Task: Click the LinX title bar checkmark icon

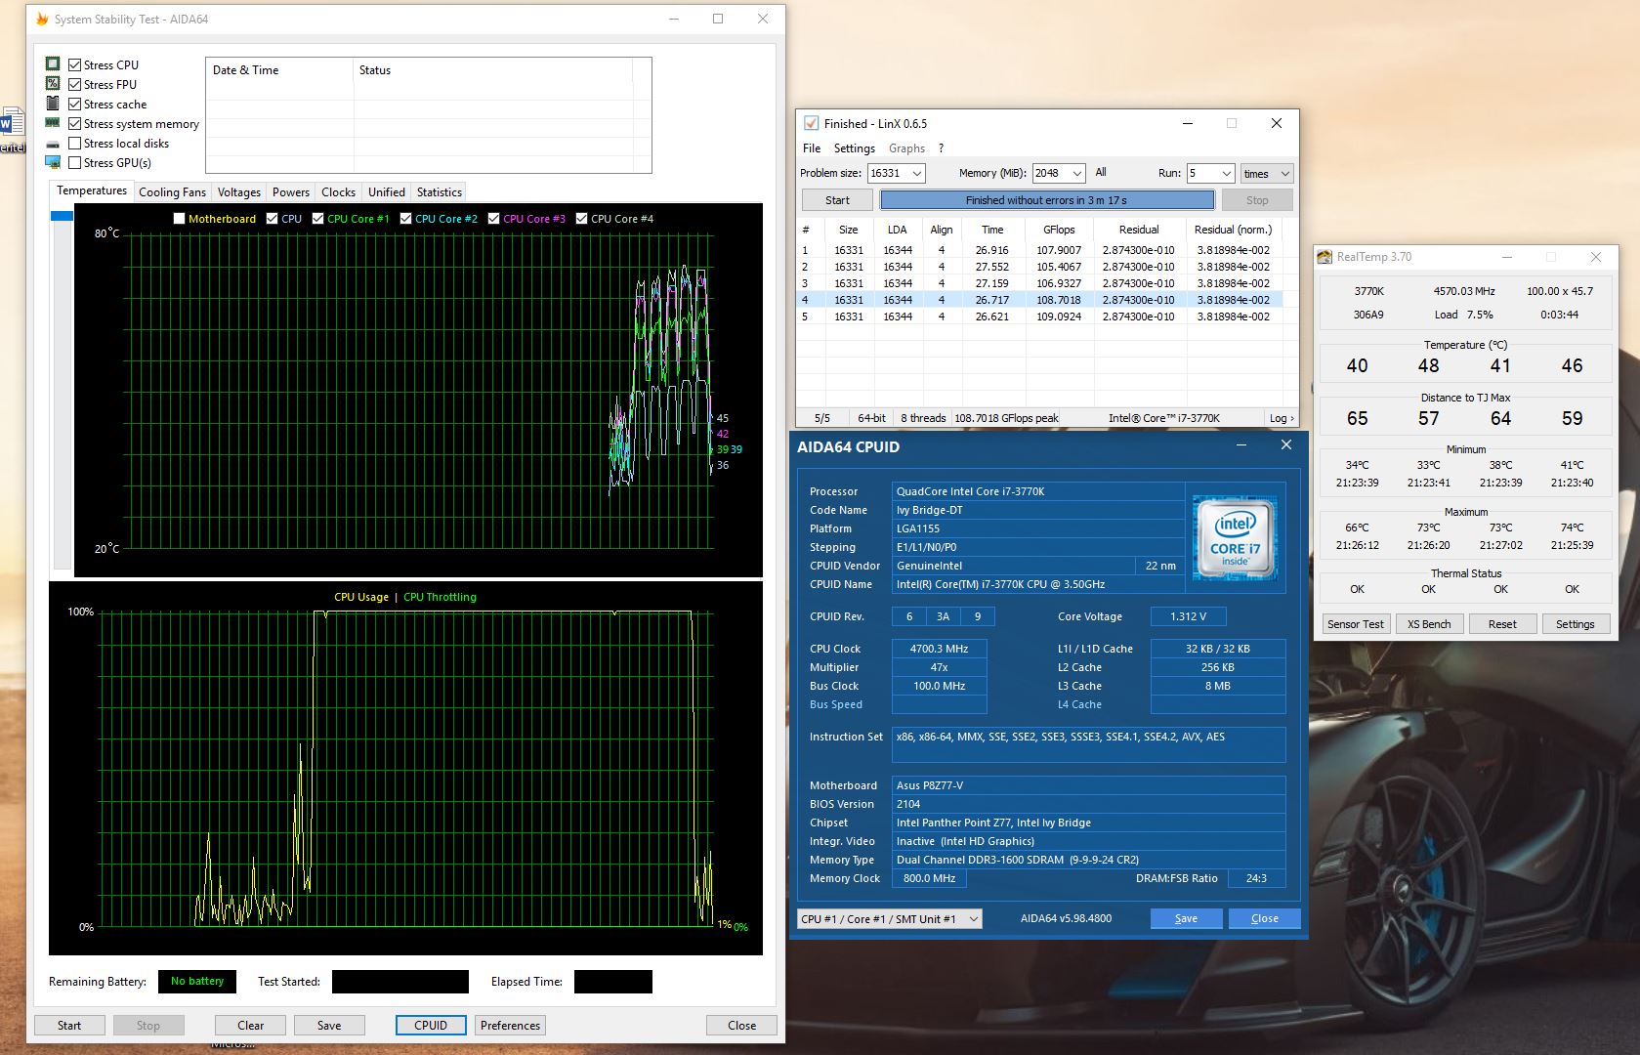Action: tap(811, 123)
